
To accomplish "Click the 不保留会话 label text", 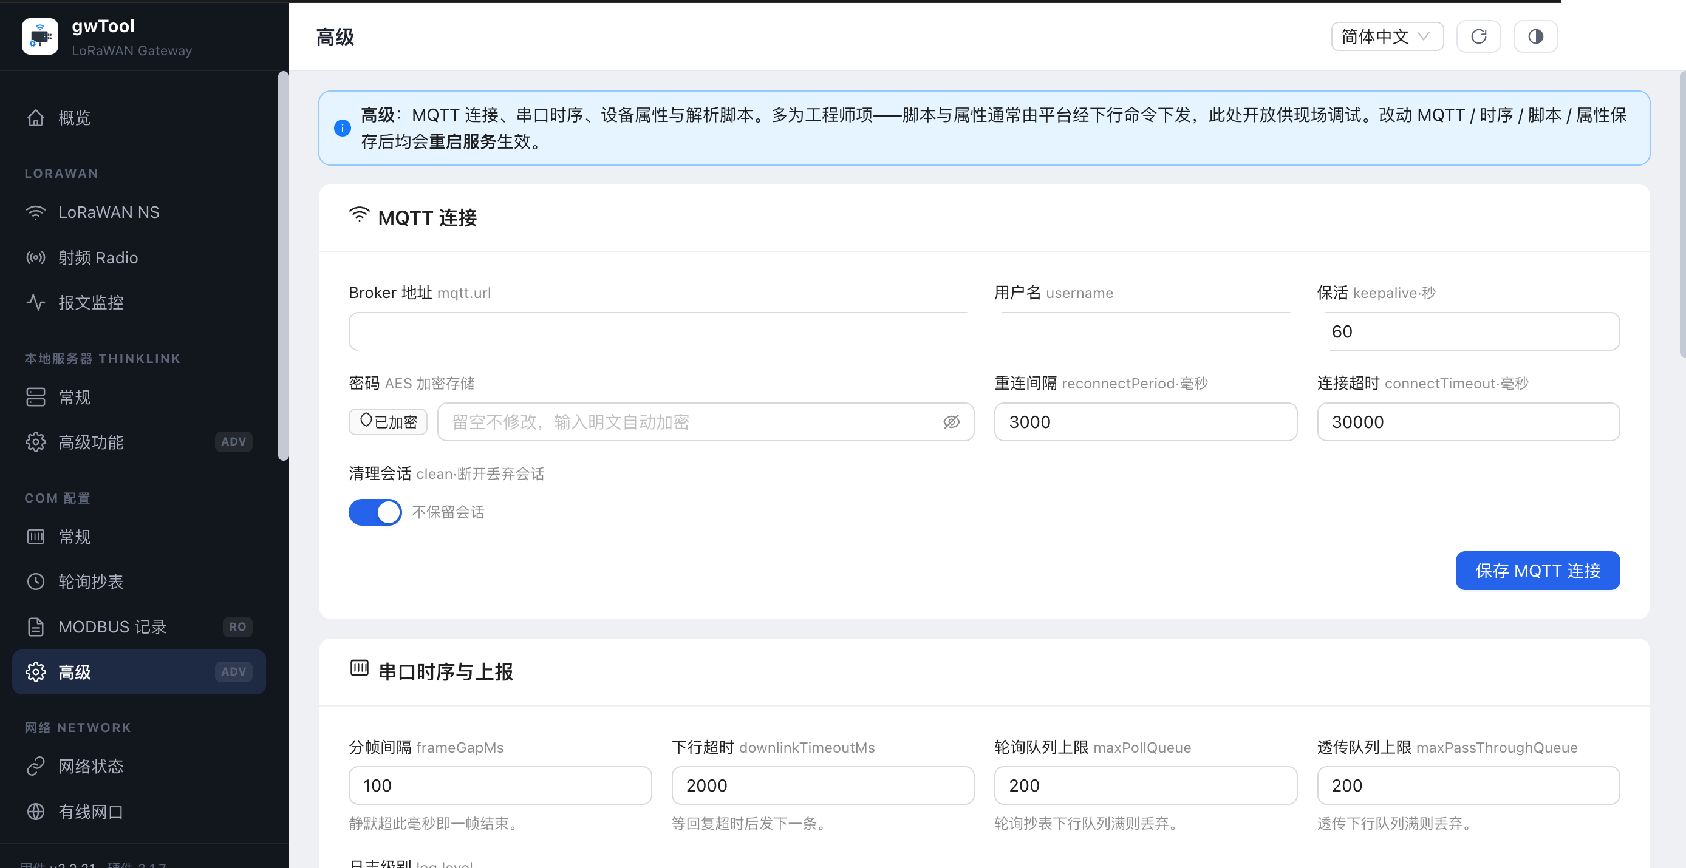I will (448, 512).
